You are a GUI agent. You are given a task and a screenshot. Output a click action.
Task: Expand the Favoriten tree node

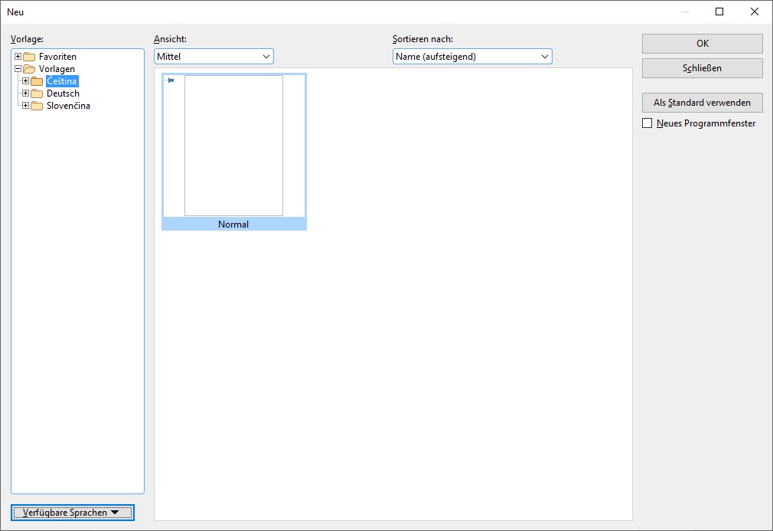(18, 56)
